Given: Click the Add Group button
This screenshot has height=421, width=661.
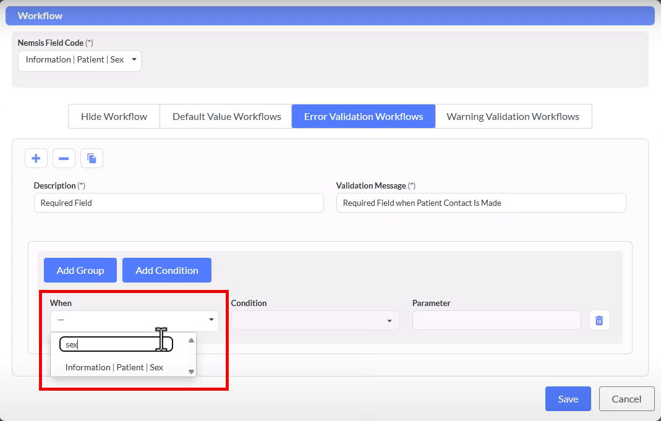Looking at the screenshot, I should tap(80, 270).
